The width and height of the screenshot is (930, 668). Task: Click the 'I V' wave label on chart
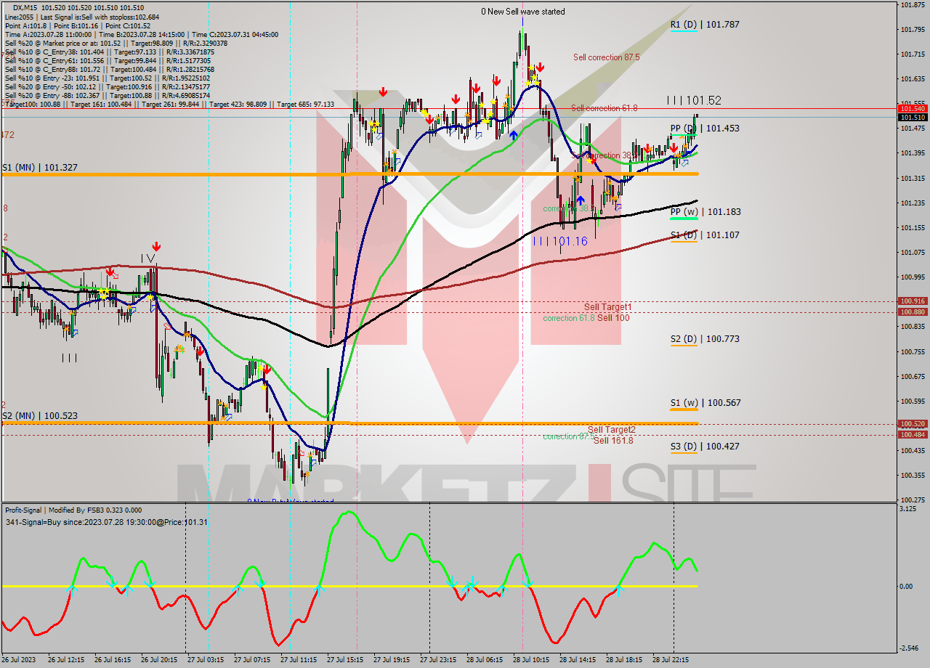[147, 258]
